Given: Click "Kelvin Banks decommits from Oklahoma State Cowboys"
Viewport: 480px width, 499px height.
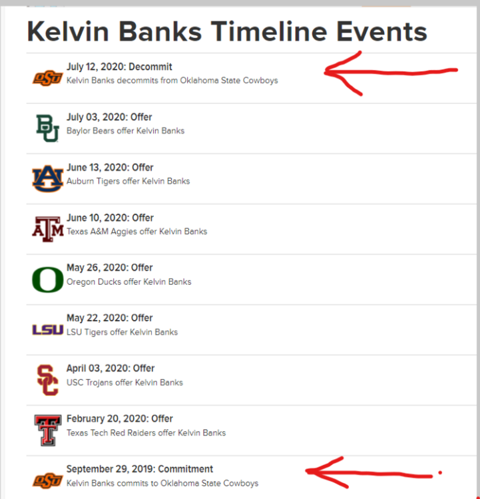Looking at the screenshot, I should (x=172, y=81).
